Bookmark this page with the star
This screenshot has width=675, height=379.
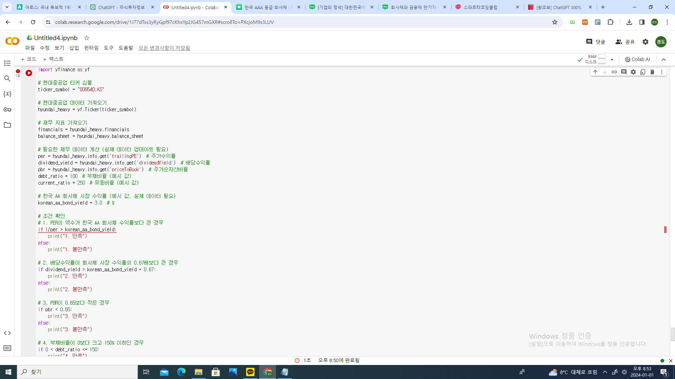(x=555, y=22)
